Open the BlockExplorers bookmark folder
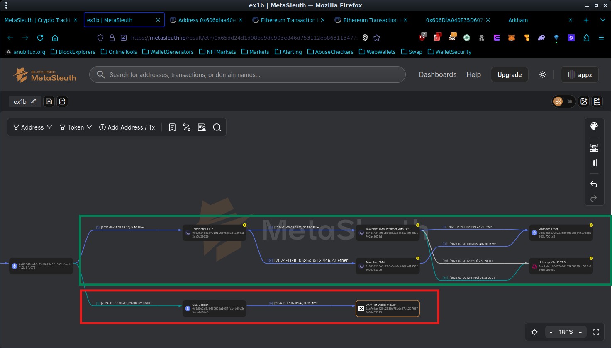This screenshot has height=348, width=612. point(73,52)
